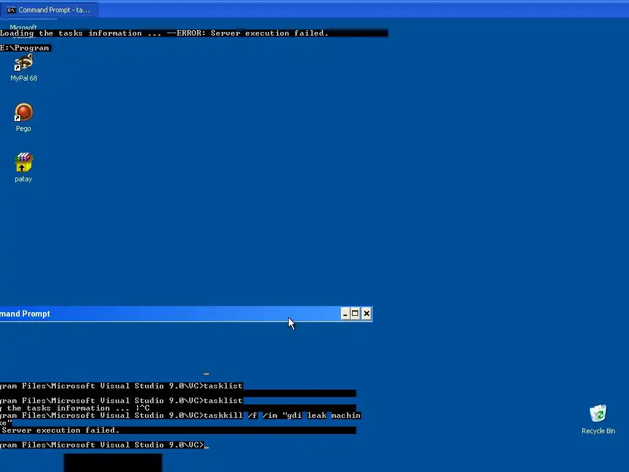
Task: Click the Command Prompt icon in taskbar button
Action: point(11,10)
